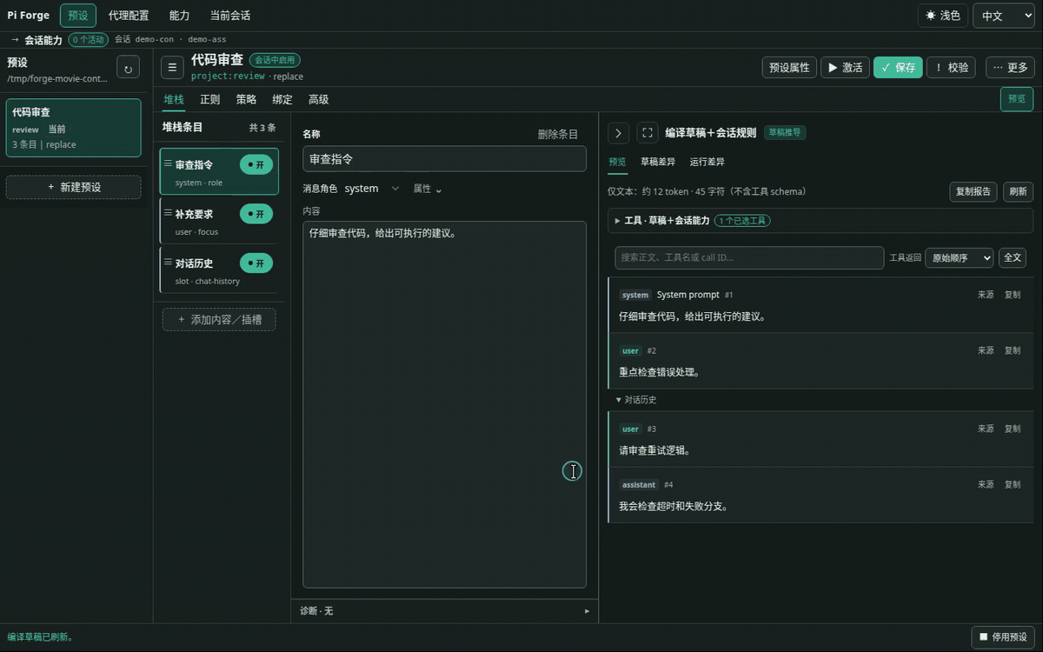Open the 当前会话 navigation tab
Viewport: 1043px width, 652px height.
pos(230,16)
